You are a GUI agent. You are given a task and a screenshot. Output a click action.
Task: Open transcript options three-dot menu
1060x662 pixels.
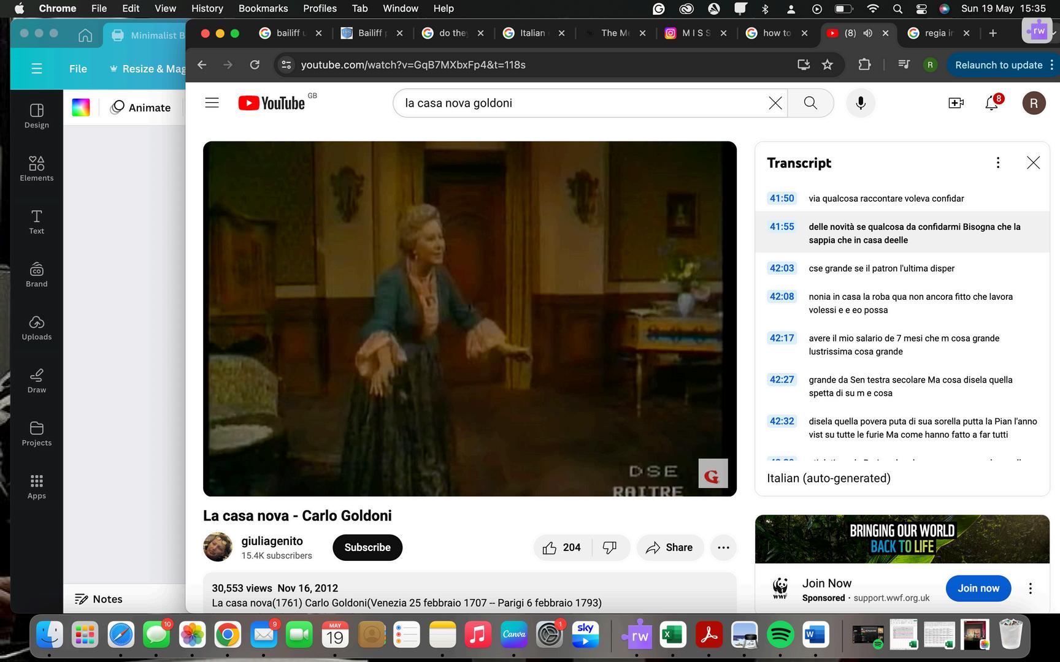click(998, 162)
